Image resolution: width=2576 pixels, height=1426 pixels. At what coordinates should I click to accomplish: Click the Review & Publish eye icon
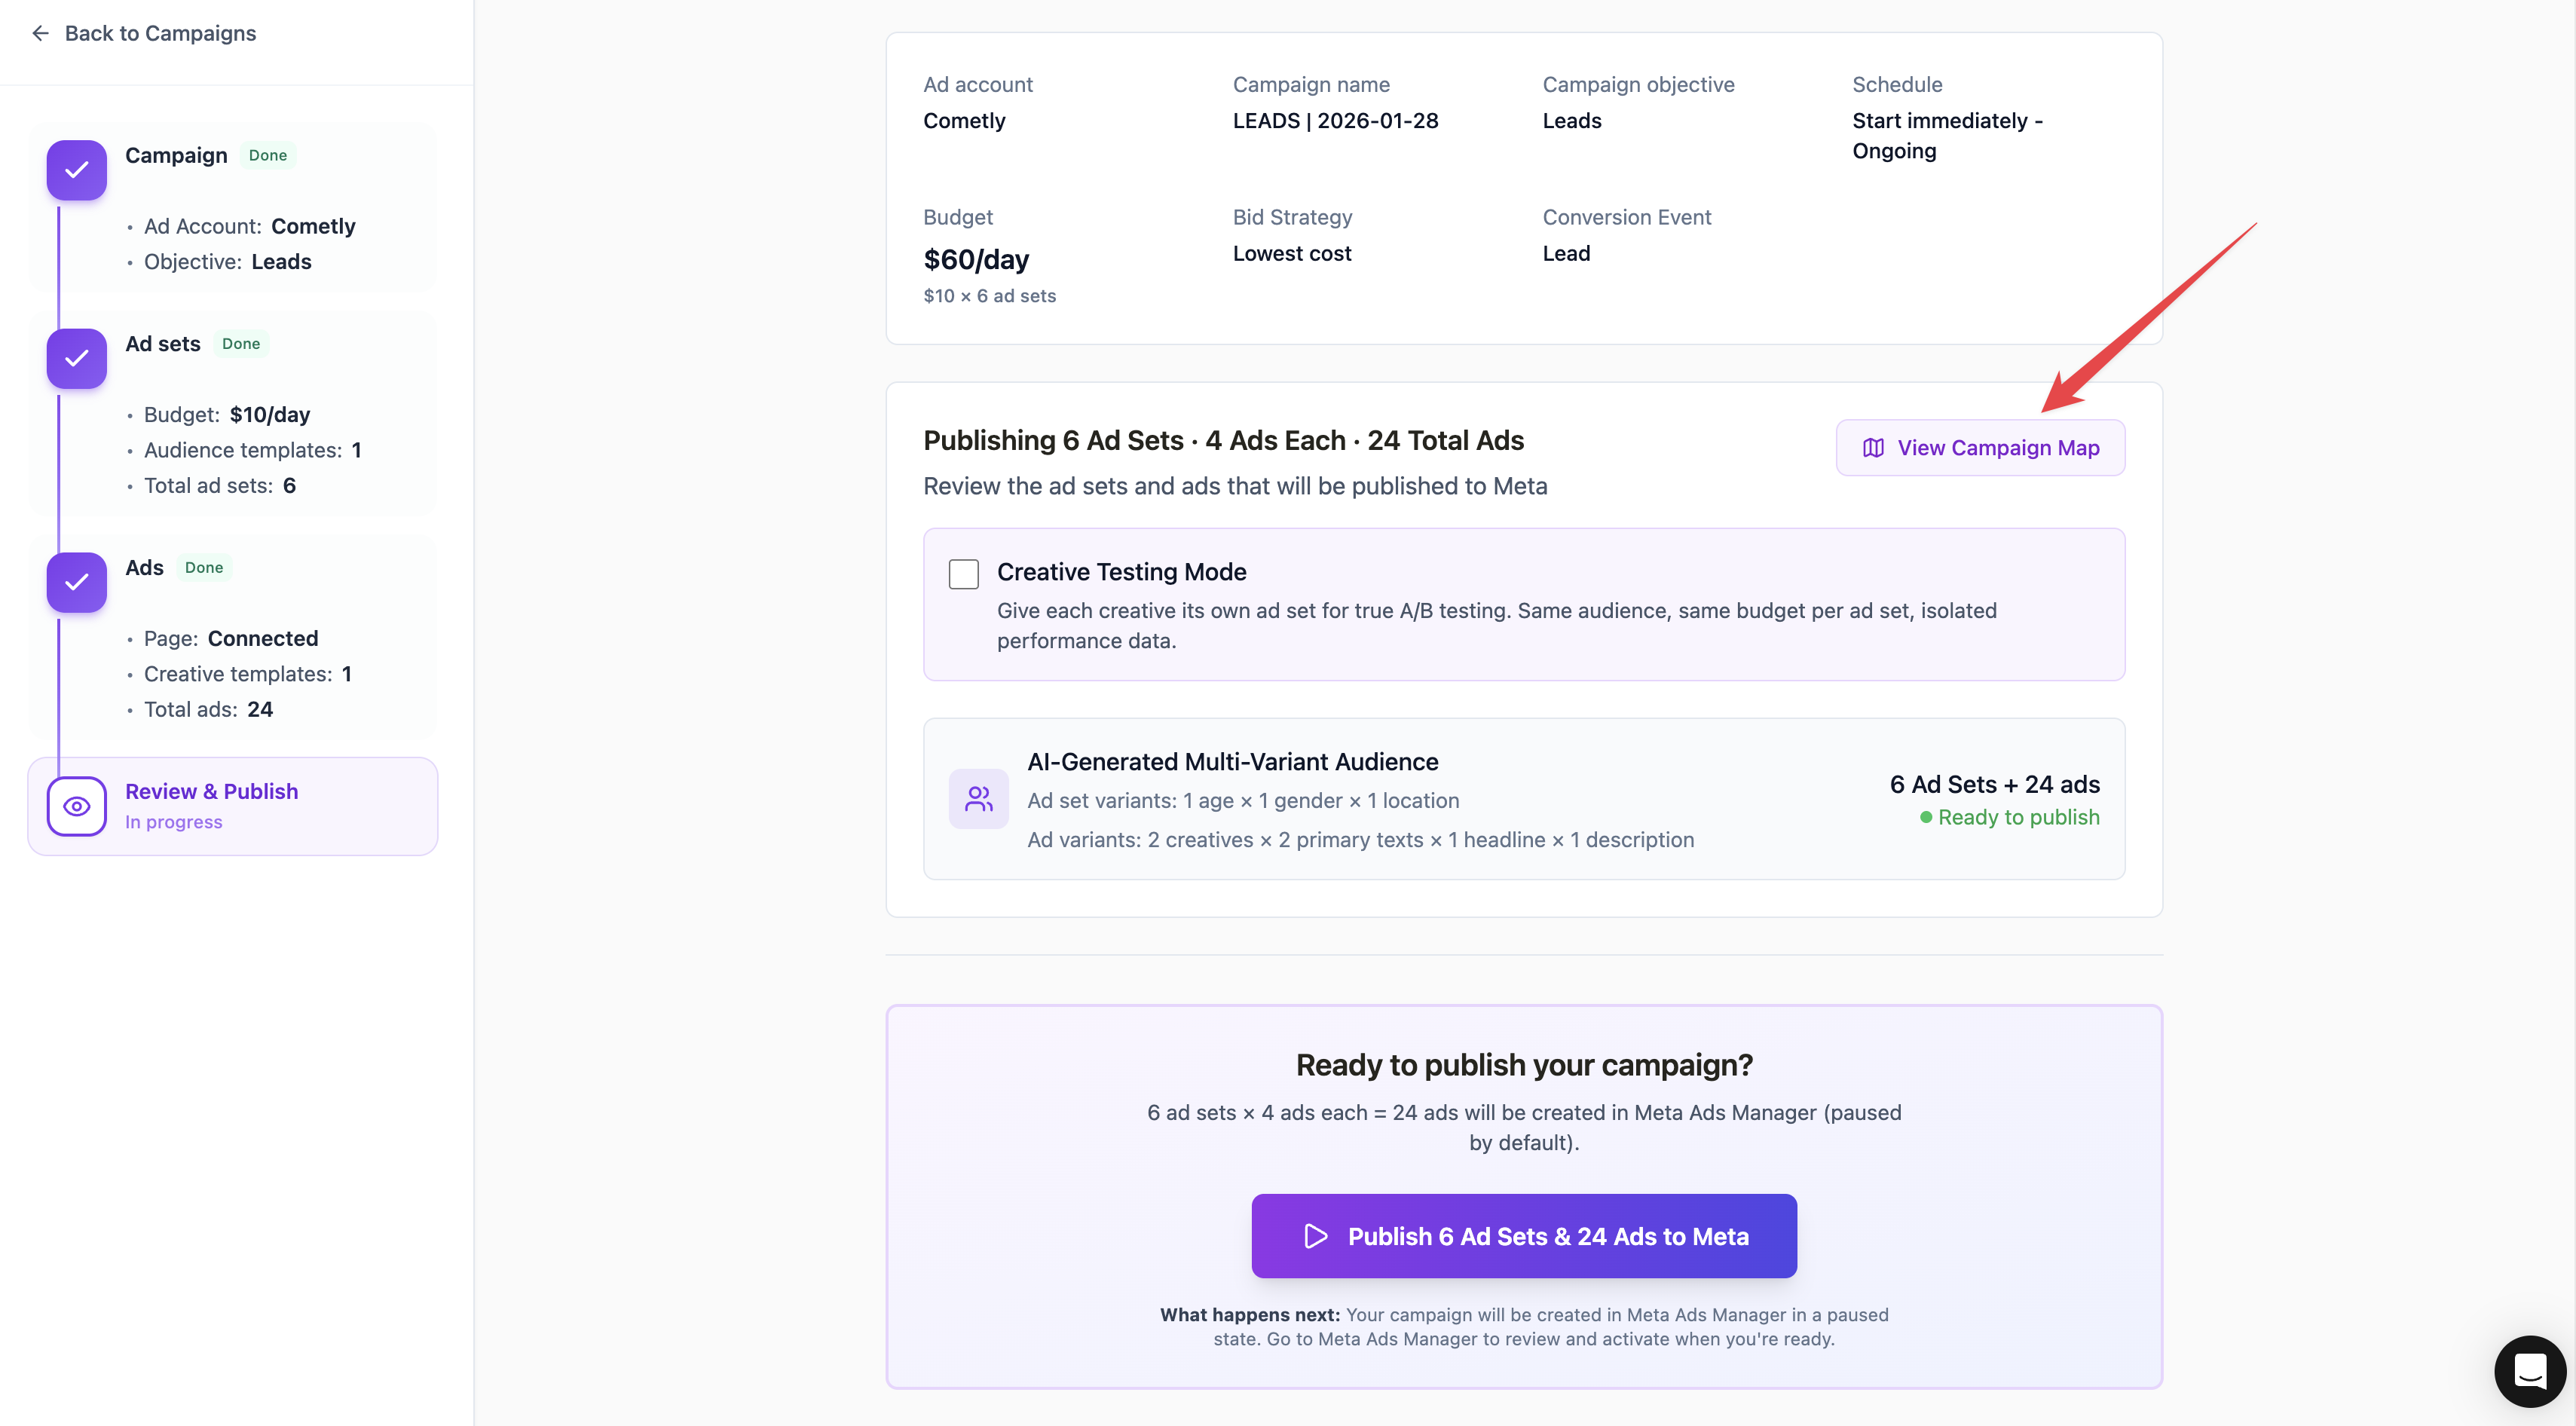tap(77, 806)
